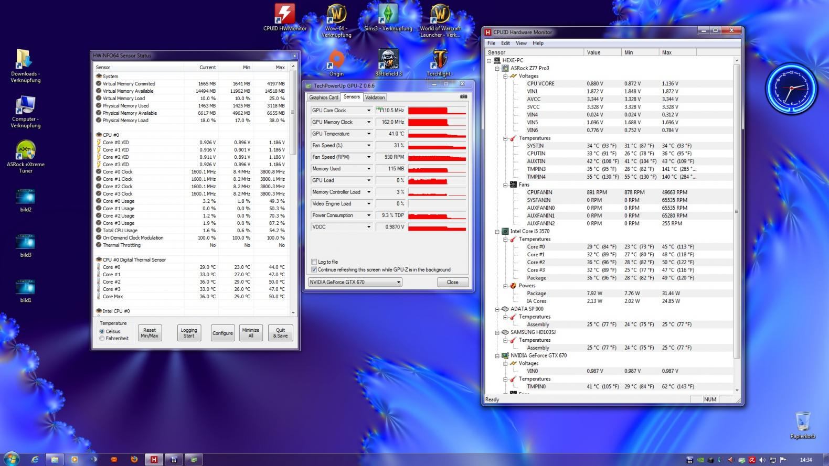This screenshot has height=466, width=829.
Task: Enable the Log to file checkbox
Action: (314, 262)
